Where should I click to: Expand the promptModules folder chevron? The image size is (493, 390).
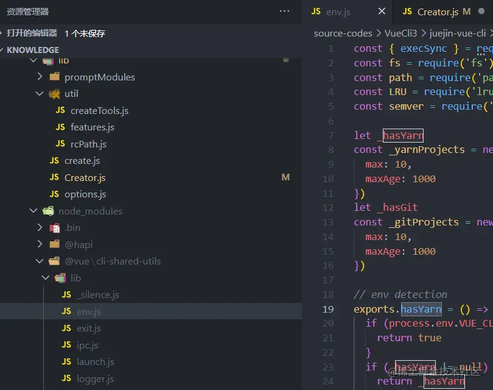40,77
